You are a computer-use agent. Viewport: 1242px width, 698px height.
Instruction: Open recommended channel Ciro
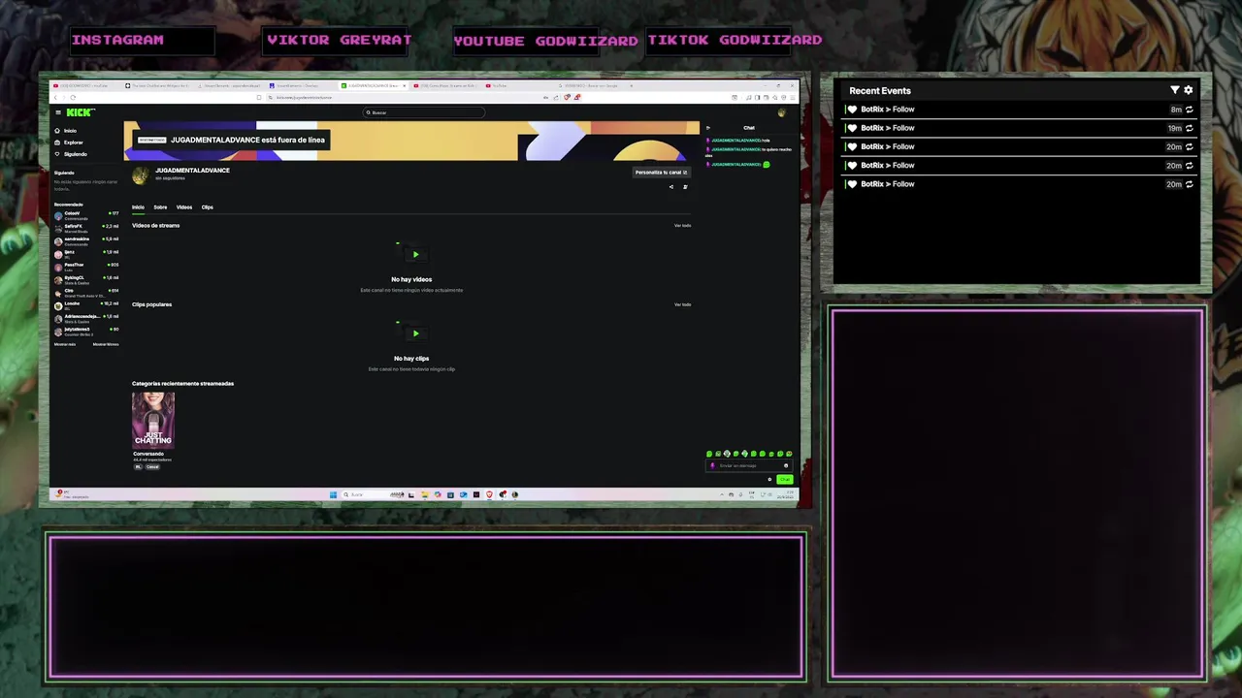click(85, 292)
